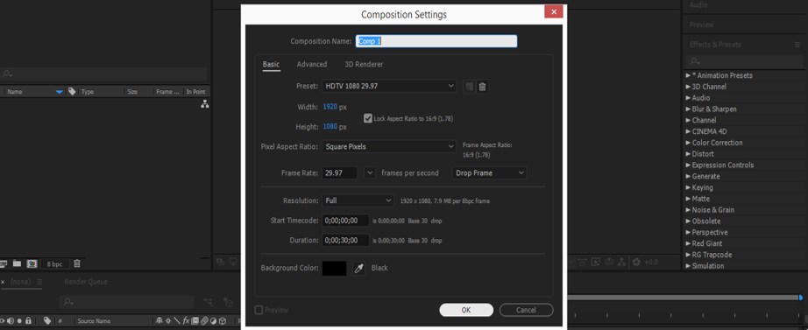Expand the RG Trapcode effects category

pyautogui.click(x=689, y=255)
